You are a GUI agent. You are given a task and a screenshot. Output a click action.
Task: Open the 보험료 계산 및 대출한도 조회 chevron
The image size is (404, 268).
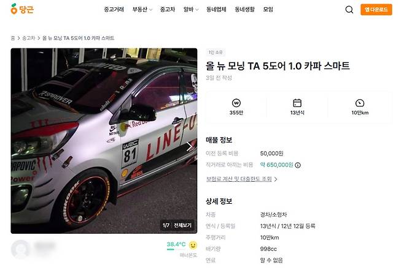pyautogui.click(x=276, y=179)
